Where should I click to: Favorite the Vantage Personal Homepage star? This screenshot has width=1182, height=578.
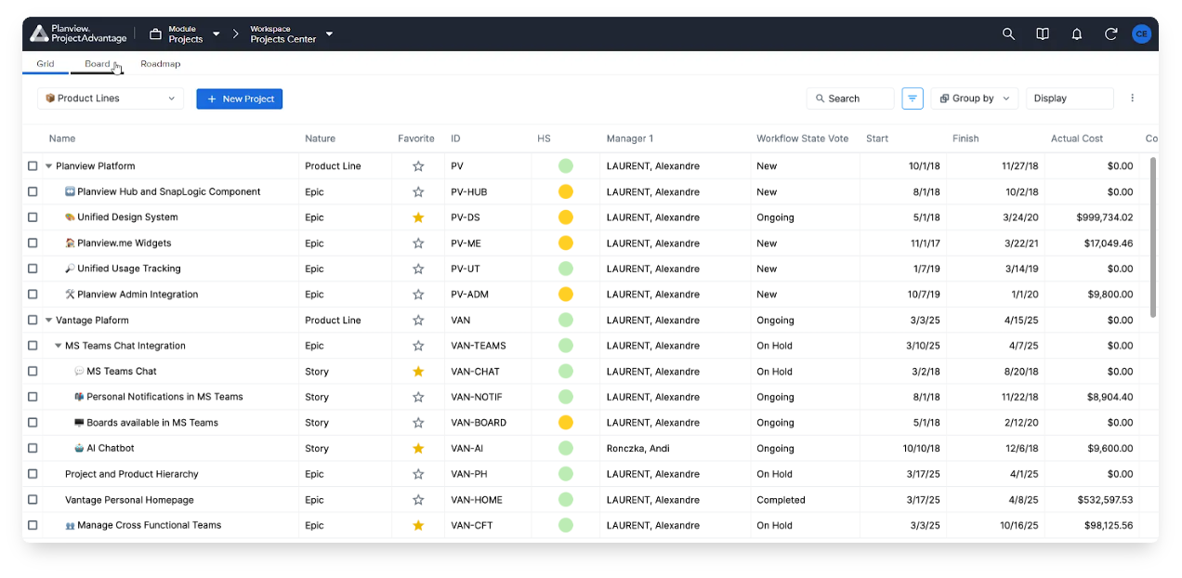pos(418,500)
